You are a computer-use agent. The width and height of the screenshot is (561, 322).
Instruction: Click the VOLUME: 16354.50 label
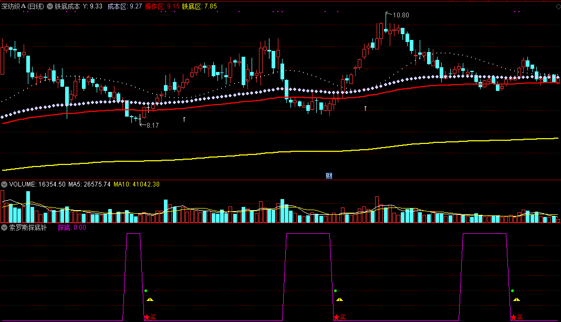(38, 184)
